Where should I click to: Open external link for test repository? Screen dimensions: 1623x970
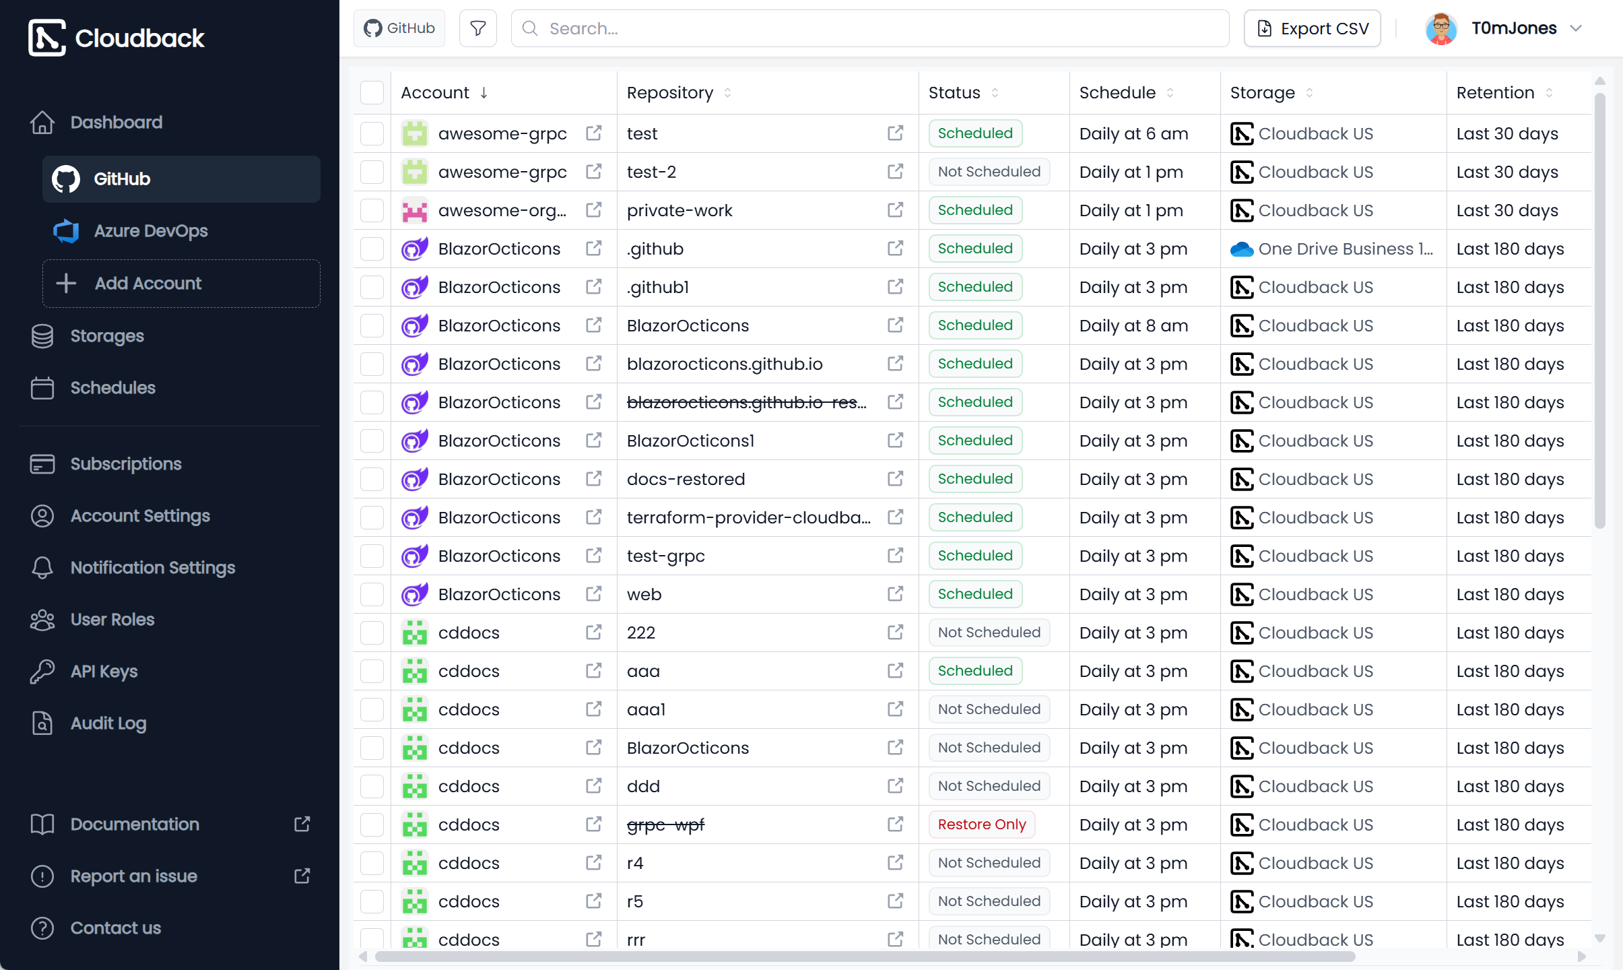895,133
